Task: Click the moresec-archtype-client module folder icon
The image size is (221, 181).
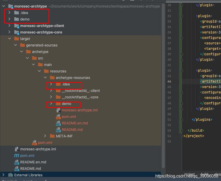Action: click(17, 26)
